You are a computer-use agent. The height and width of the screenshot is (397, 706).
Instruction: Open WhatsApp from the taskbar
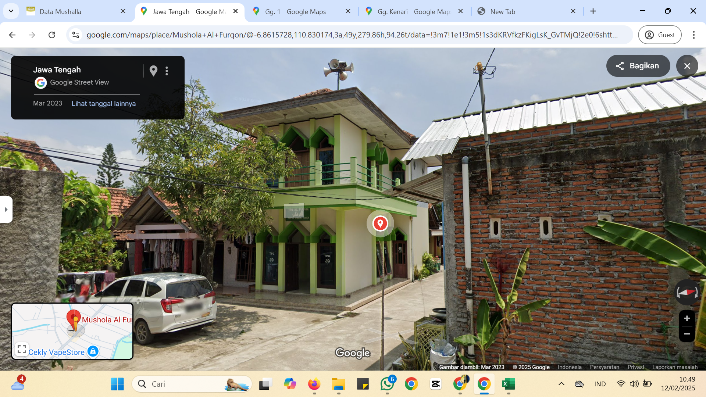pos(387,384)
